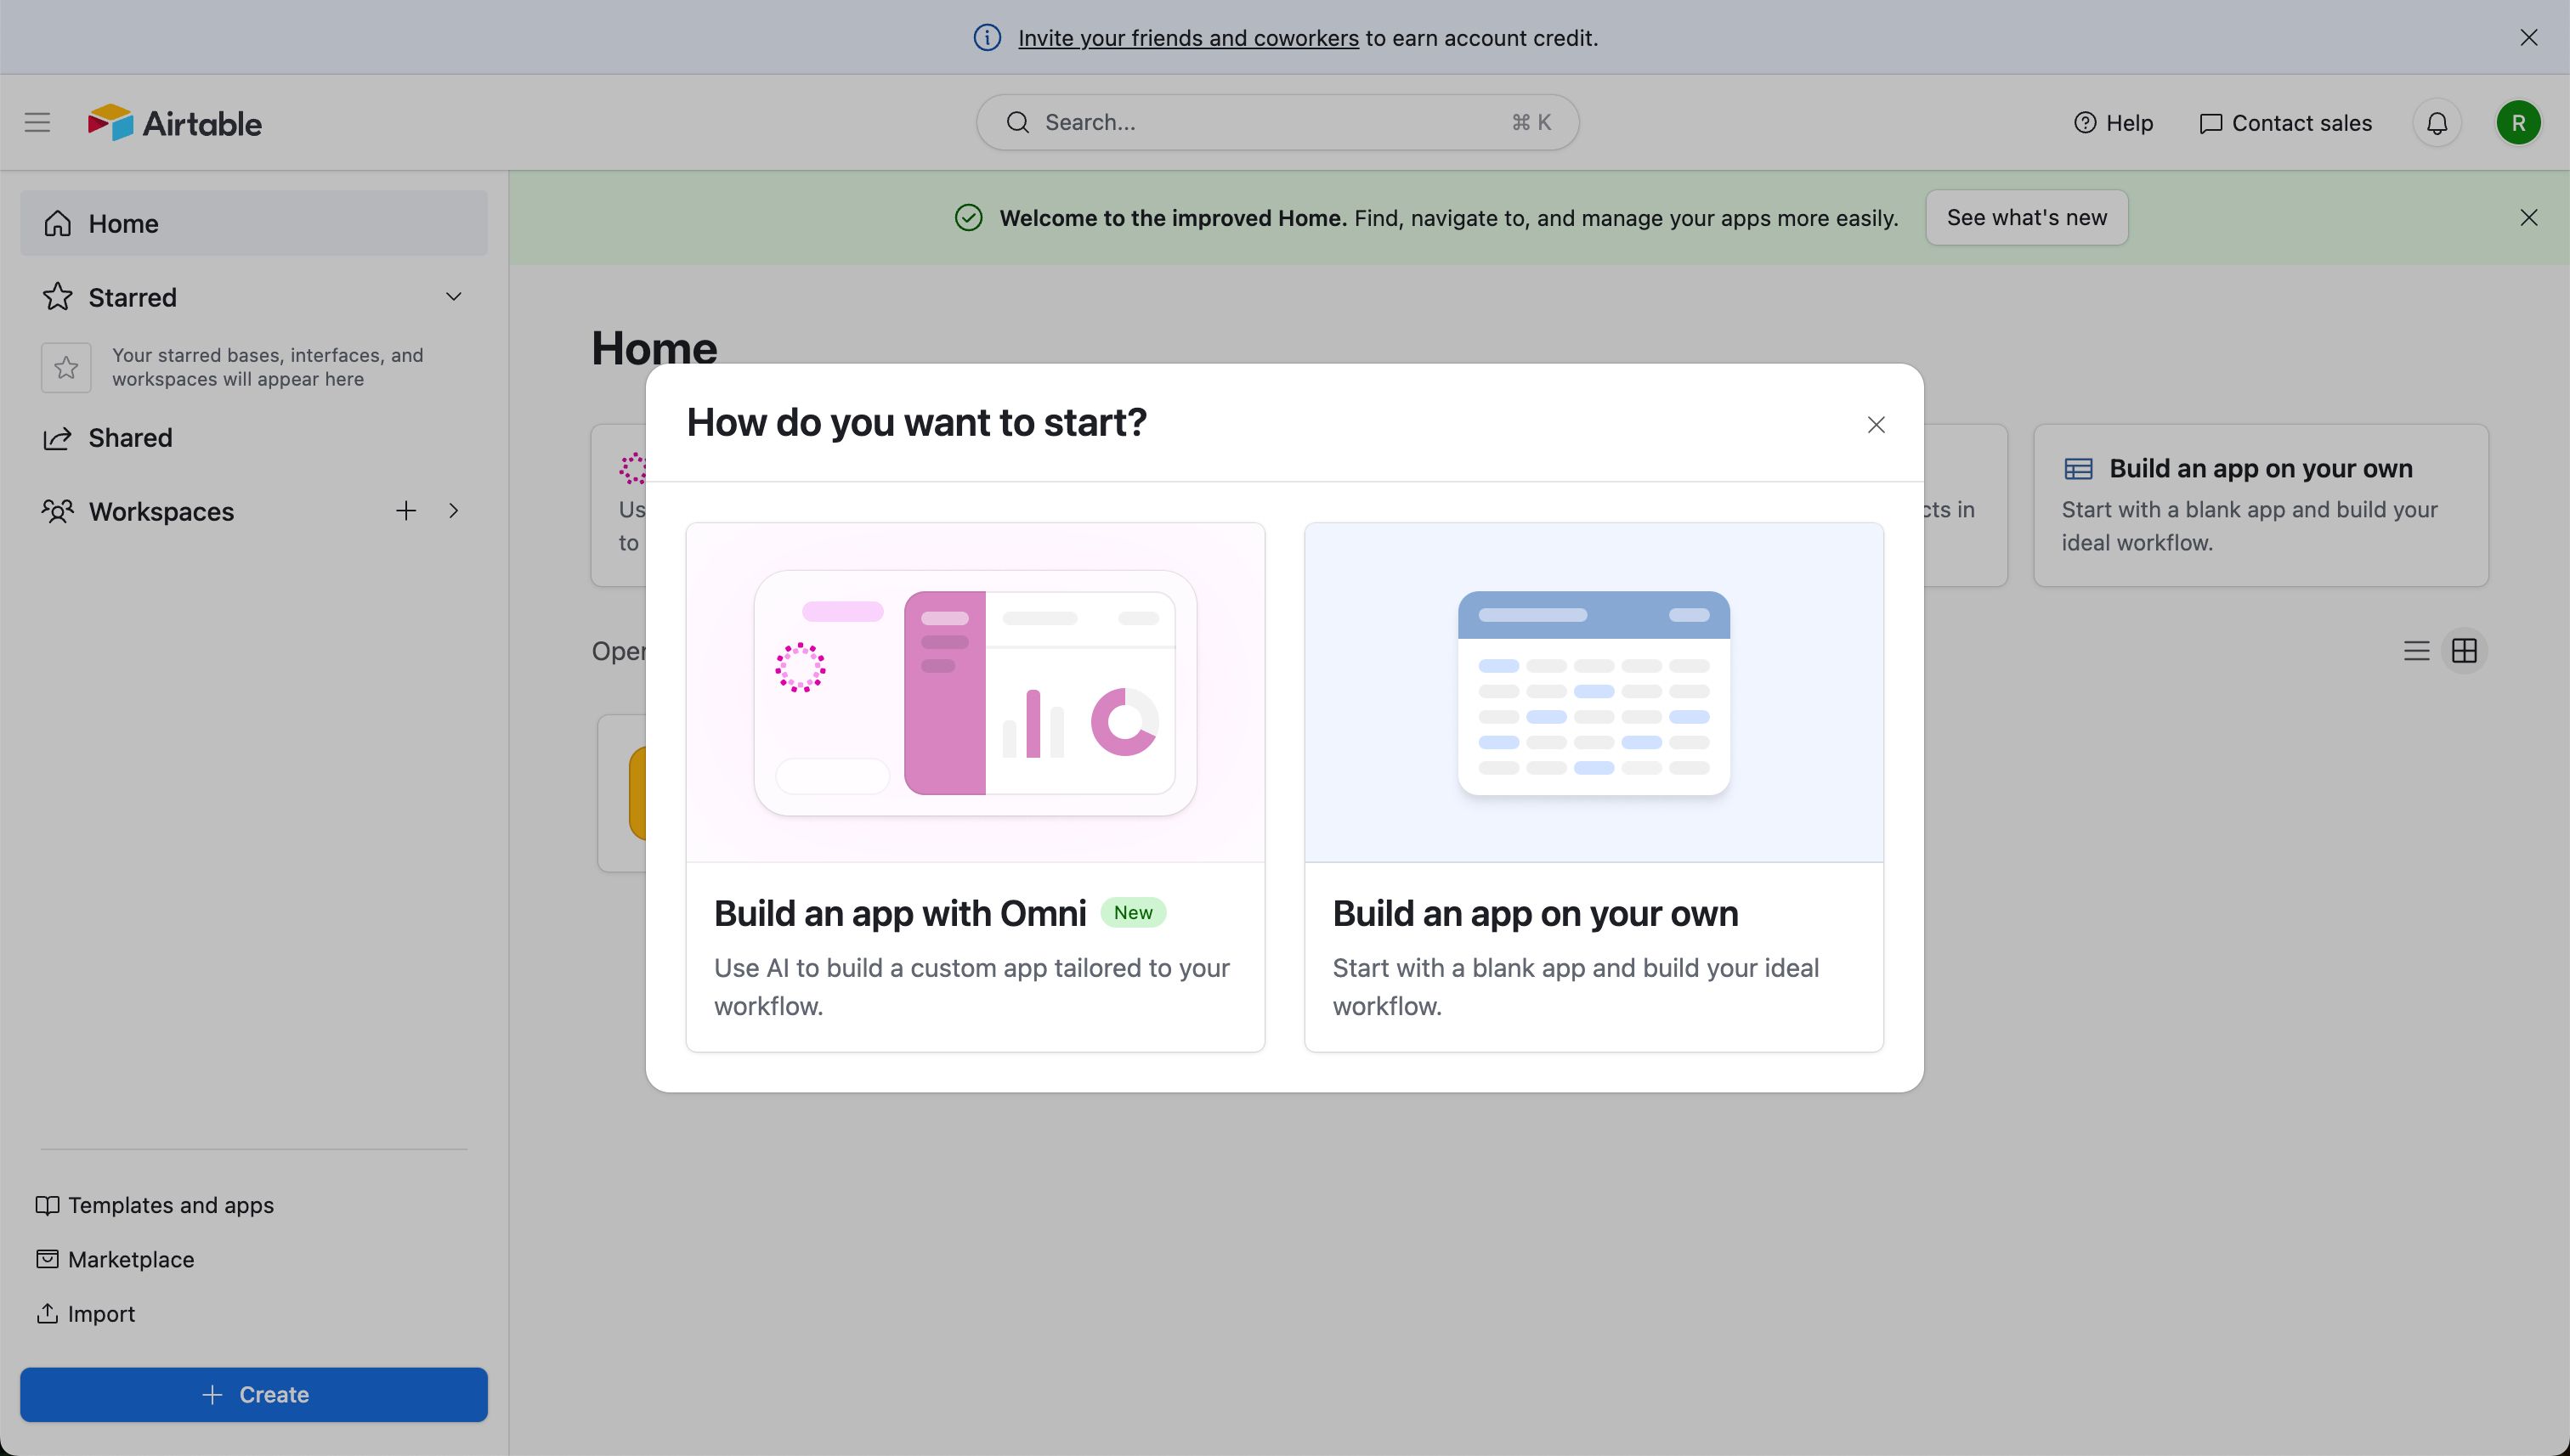2570x1456 pixels.
Task: Click the Omni dotted circle illustration
Action: (x=801, y=667)
